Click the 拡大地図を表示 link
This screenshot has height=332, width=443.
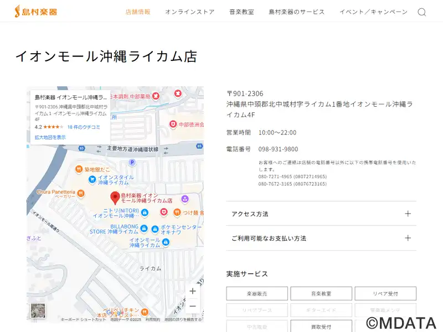(50, 137)
